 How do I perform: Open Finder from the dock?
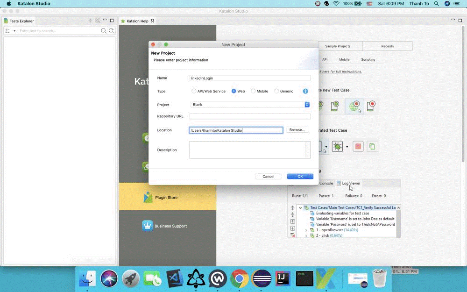[87, 278]
